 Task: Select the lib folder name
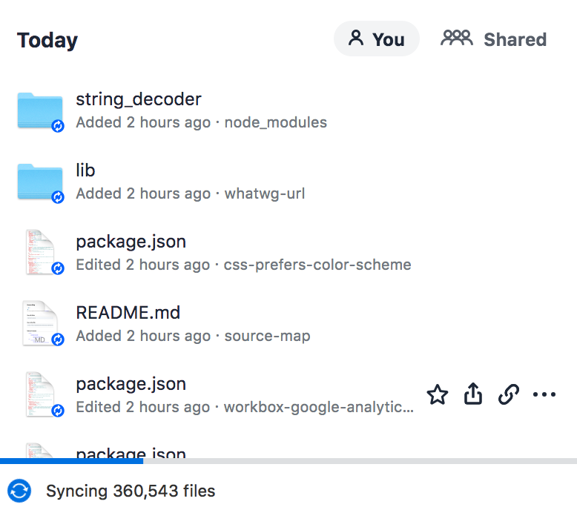pos(85,170)
